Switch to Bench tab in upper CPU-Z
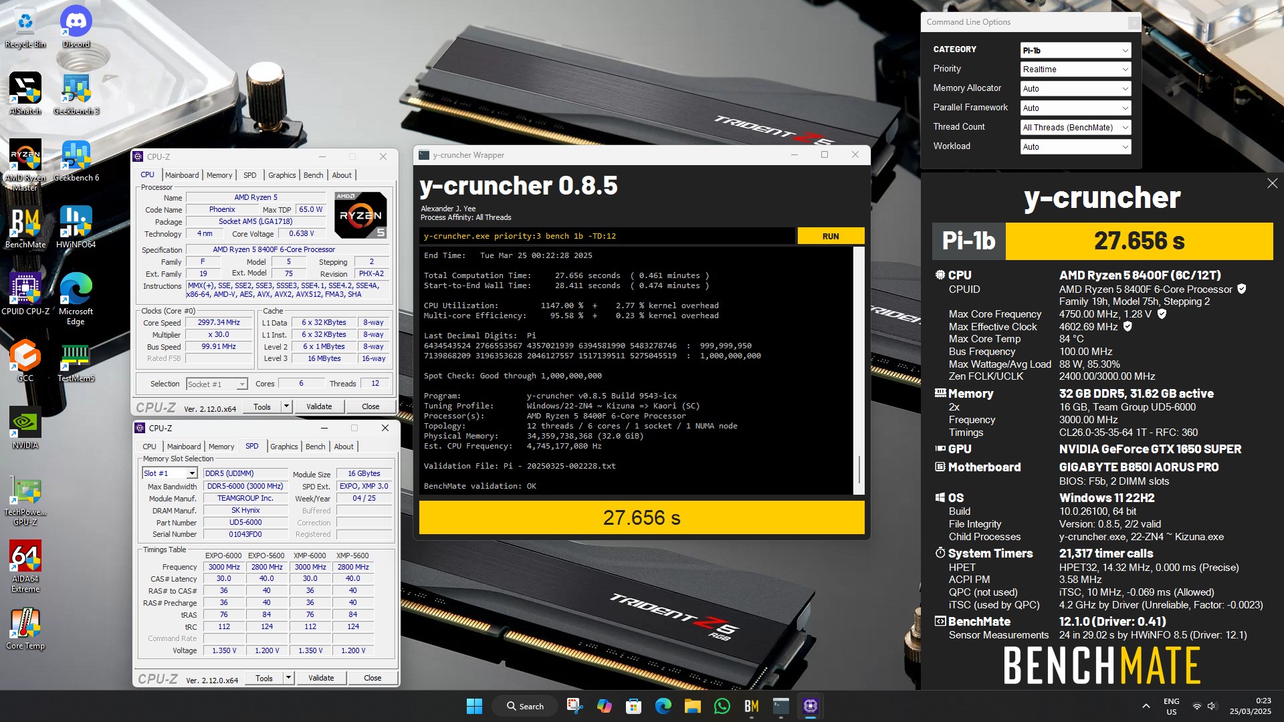Image resolution: width=1284 pixels, height=722 pixels. [x=313, y=175]
